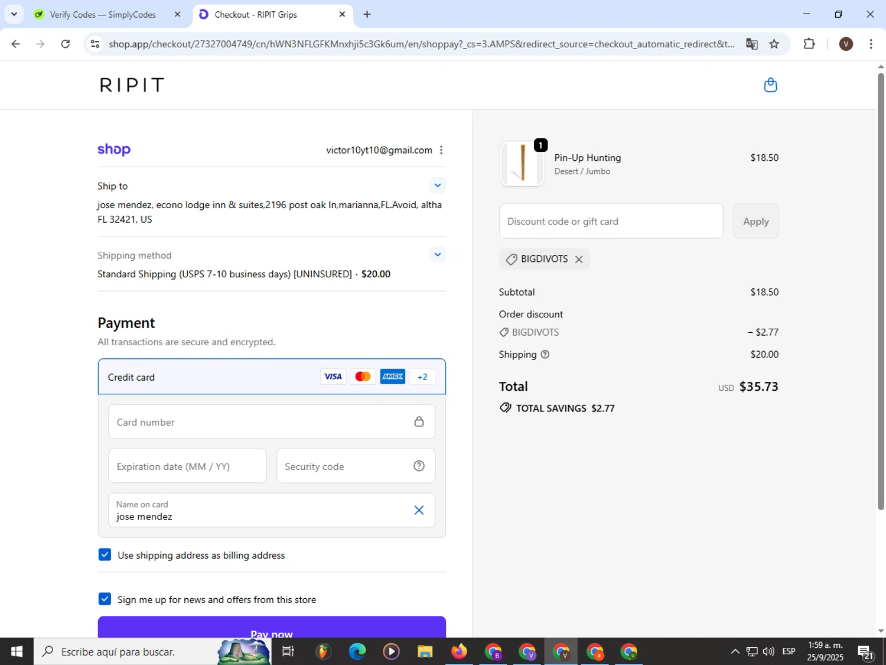886x665 pixels.
Task: Open the shopping bag cart icon
Action: (770, 85)
